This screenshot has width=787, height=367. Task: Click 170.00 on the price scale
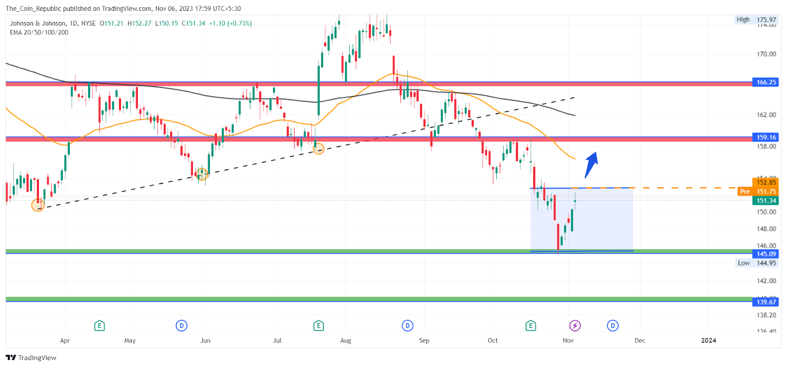pyautogui.click(x=766, y=54)
